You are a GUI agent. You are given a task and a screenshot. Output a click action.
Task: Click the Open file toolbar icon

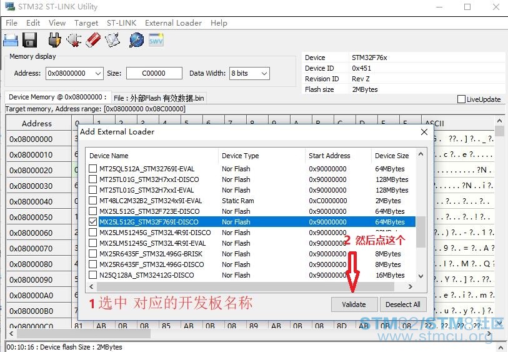click(11, 41)
